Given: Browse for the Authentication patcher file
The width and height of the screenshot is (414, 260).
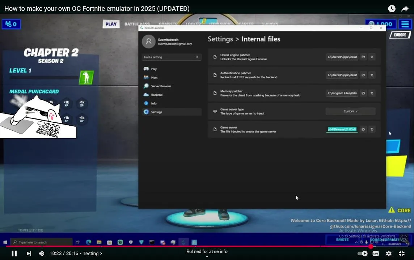Looking at the screenshot, I should click(x=363, y=75).
